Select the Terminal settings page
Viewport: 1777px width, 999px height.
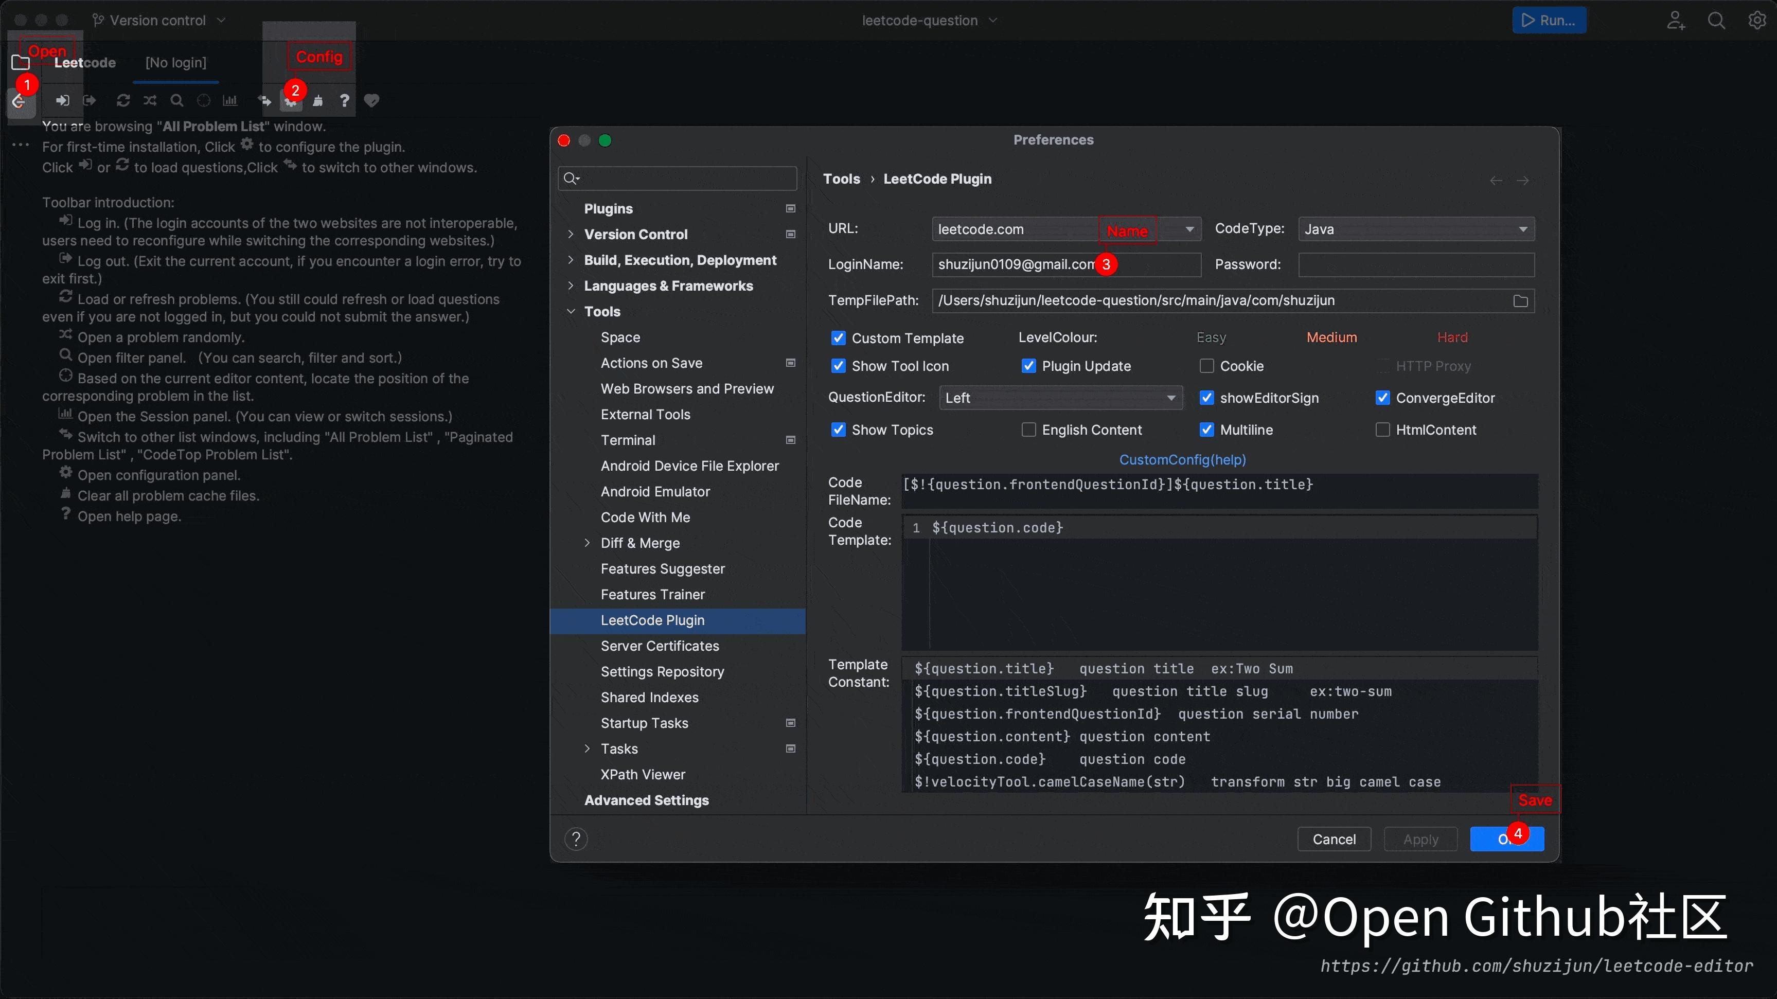pyautogui.click(x=628, y=439)
